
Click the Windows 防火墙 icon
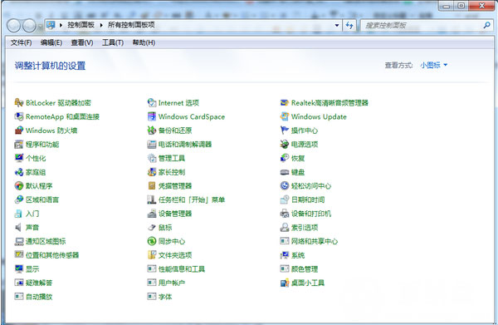19,130
